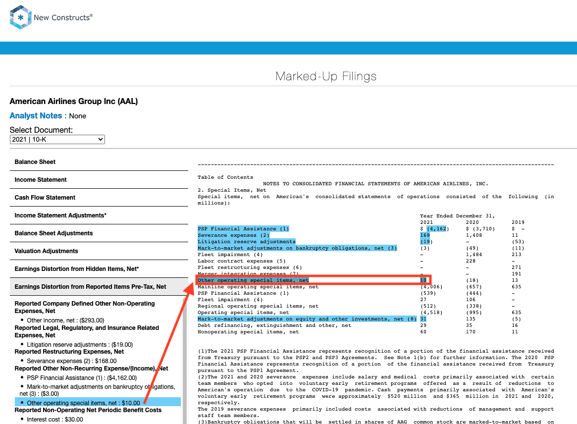Open Balance Sheet Adjustments section
This screenshot has width=577, height=424.
pyautogui.click(x=99, y=233)
